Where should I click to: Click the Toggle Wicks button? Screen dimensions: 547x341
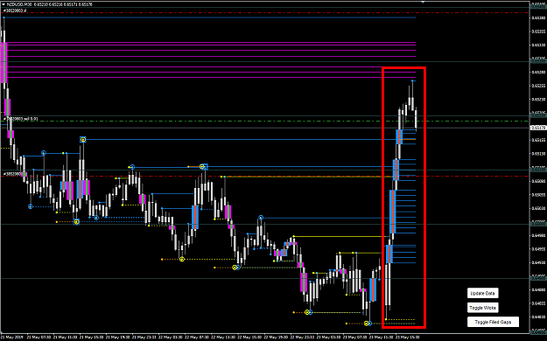(x=482, y=308)
